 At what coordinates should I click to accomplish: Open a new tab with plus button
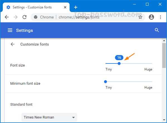[x=75, y=7]
